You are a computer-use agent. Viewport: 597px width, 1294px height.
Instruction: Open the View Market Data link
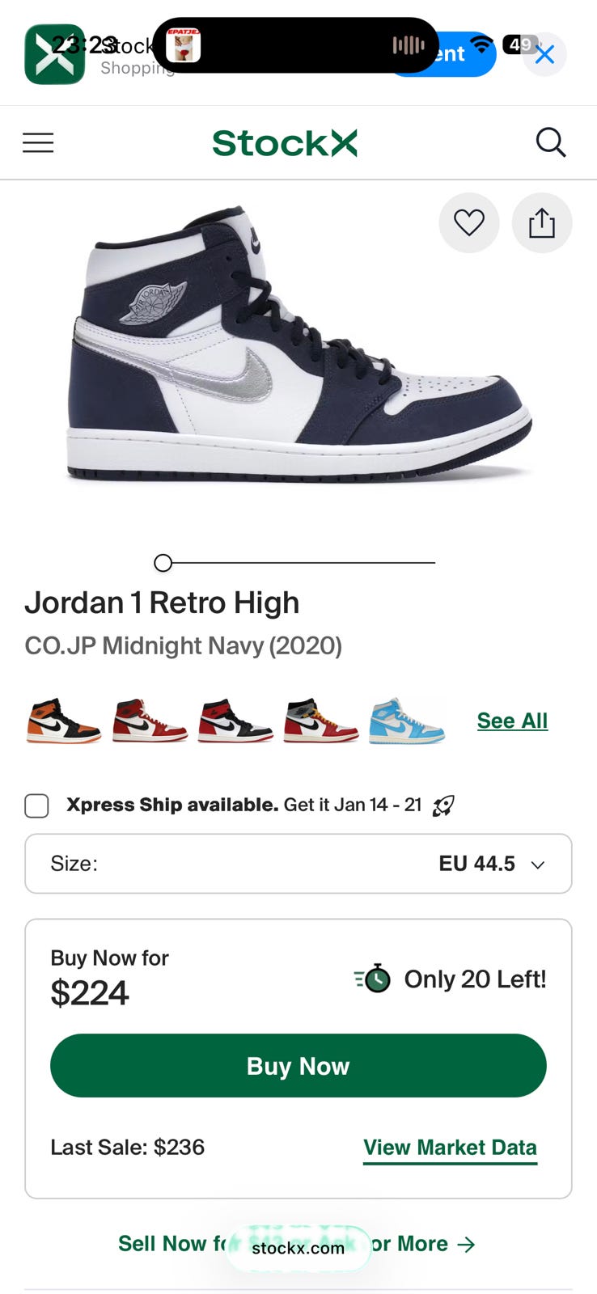coord(450,1147)
